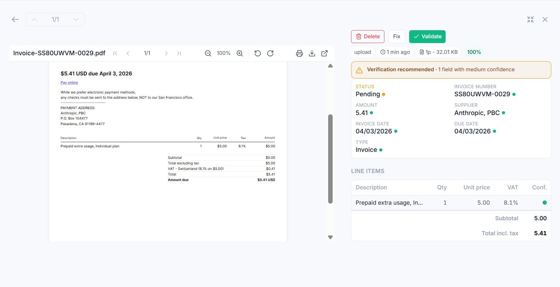Viewport: 560px width, 287px height.
Task: Go to next document with down chevron
Action: tap(76, 19)
